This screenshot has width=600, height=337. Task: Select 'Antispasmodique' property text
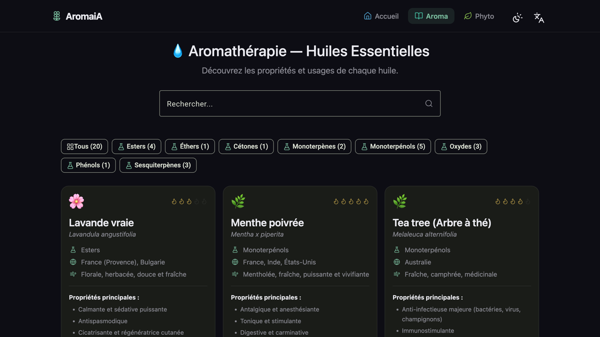tap(103, 321)
